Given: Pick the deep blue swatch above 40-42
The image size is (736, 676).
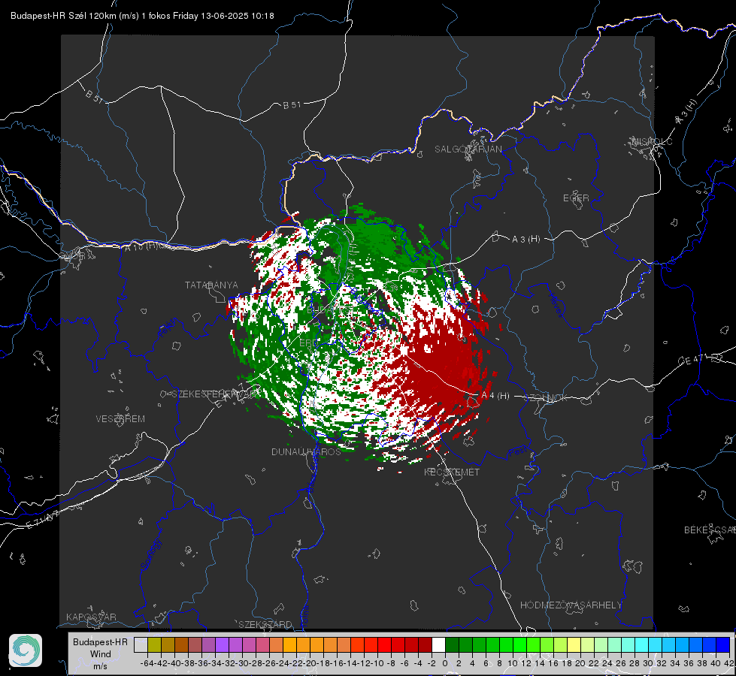Looking at the screenshot, I should coord(723,644).
